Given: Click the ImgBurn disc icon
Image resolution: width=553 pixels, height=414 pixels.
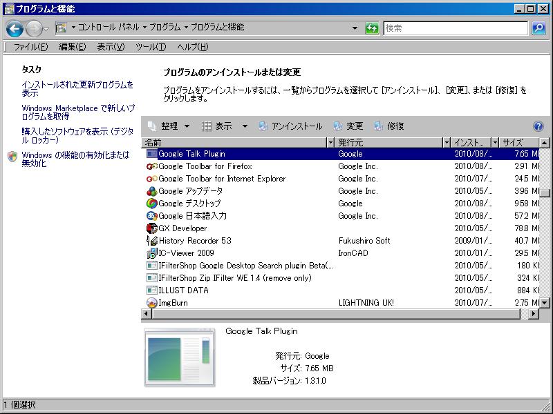Looking at the screenshot, I should [151, 303].
